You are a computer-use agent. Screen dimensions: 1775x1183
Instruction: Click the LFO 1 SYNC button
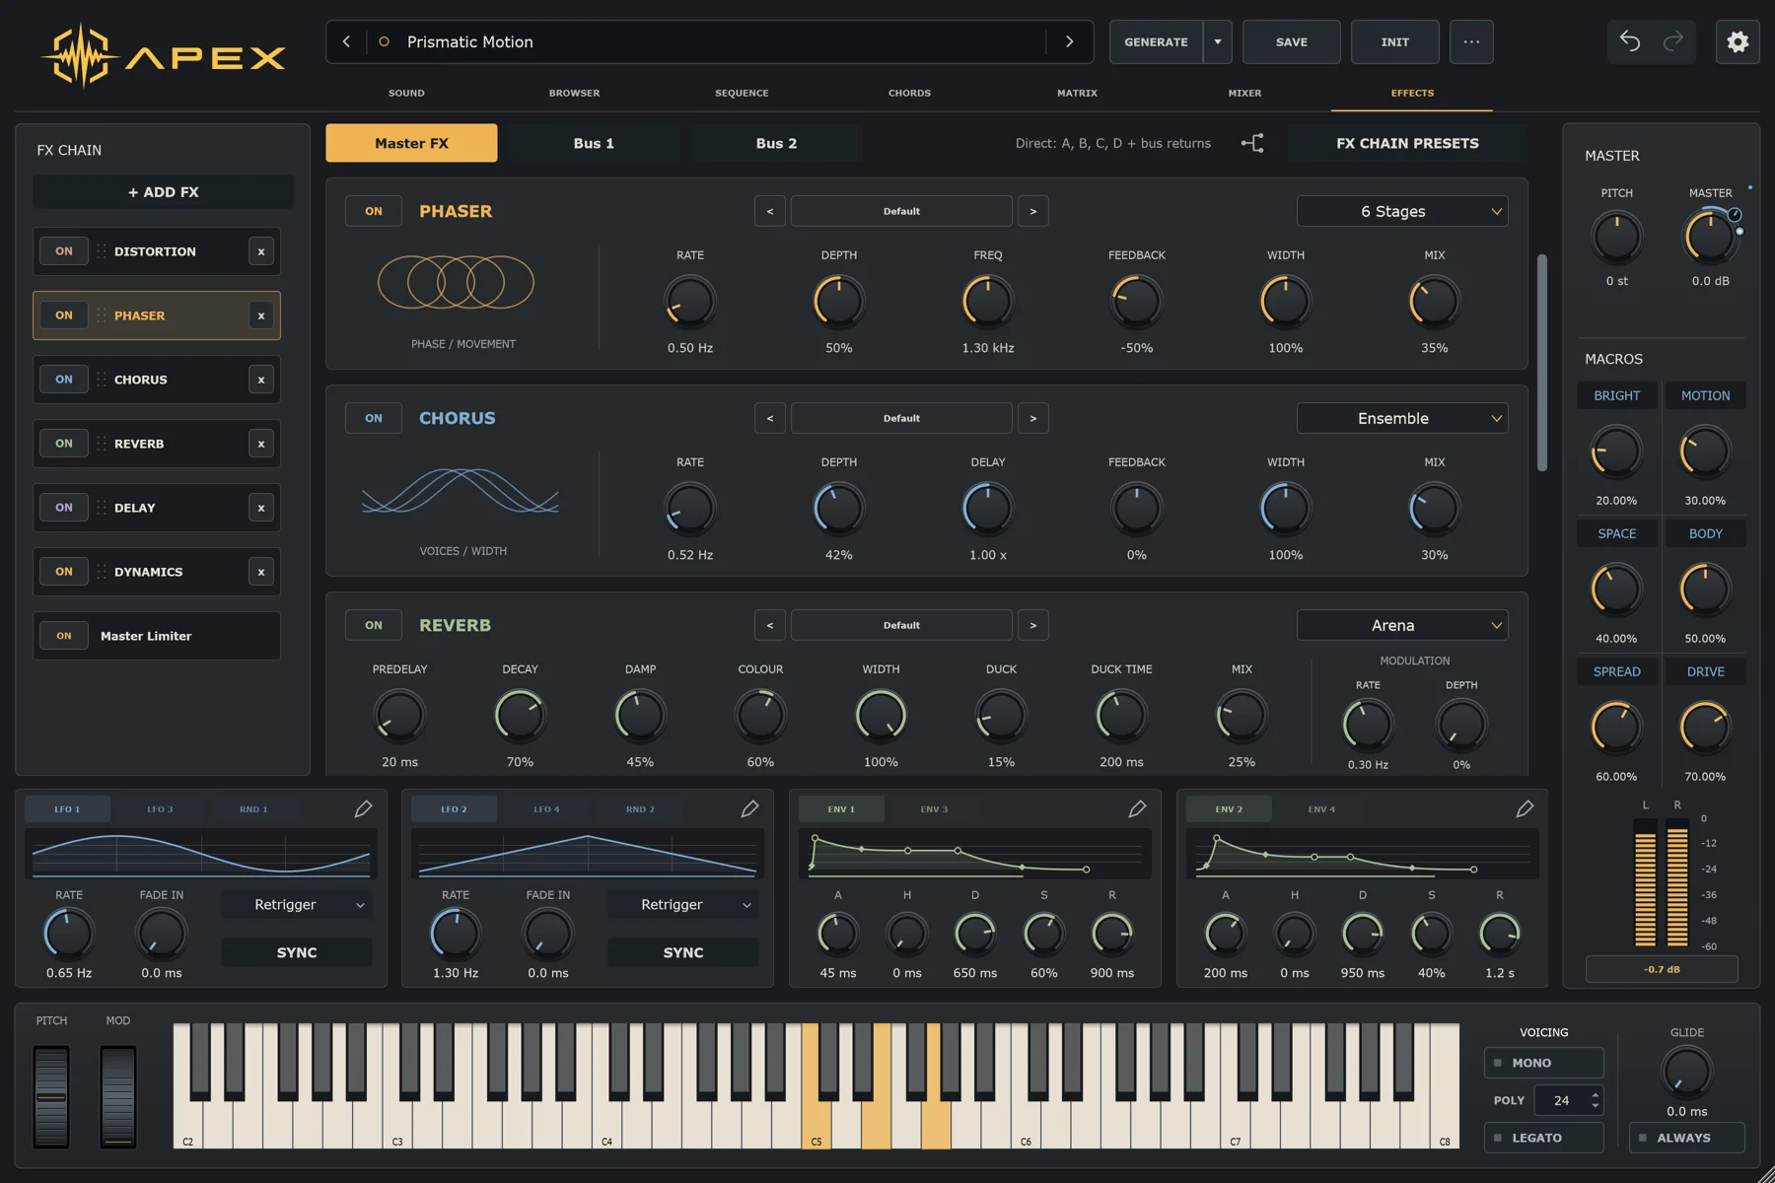click(x=297, y=952)
